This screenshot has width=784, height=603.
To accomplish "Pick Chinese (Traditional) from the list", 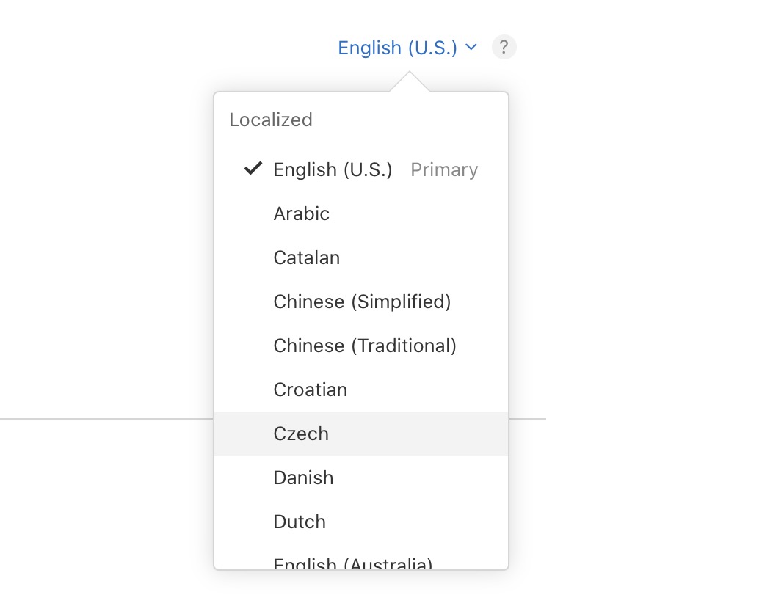I will [365, 346].
